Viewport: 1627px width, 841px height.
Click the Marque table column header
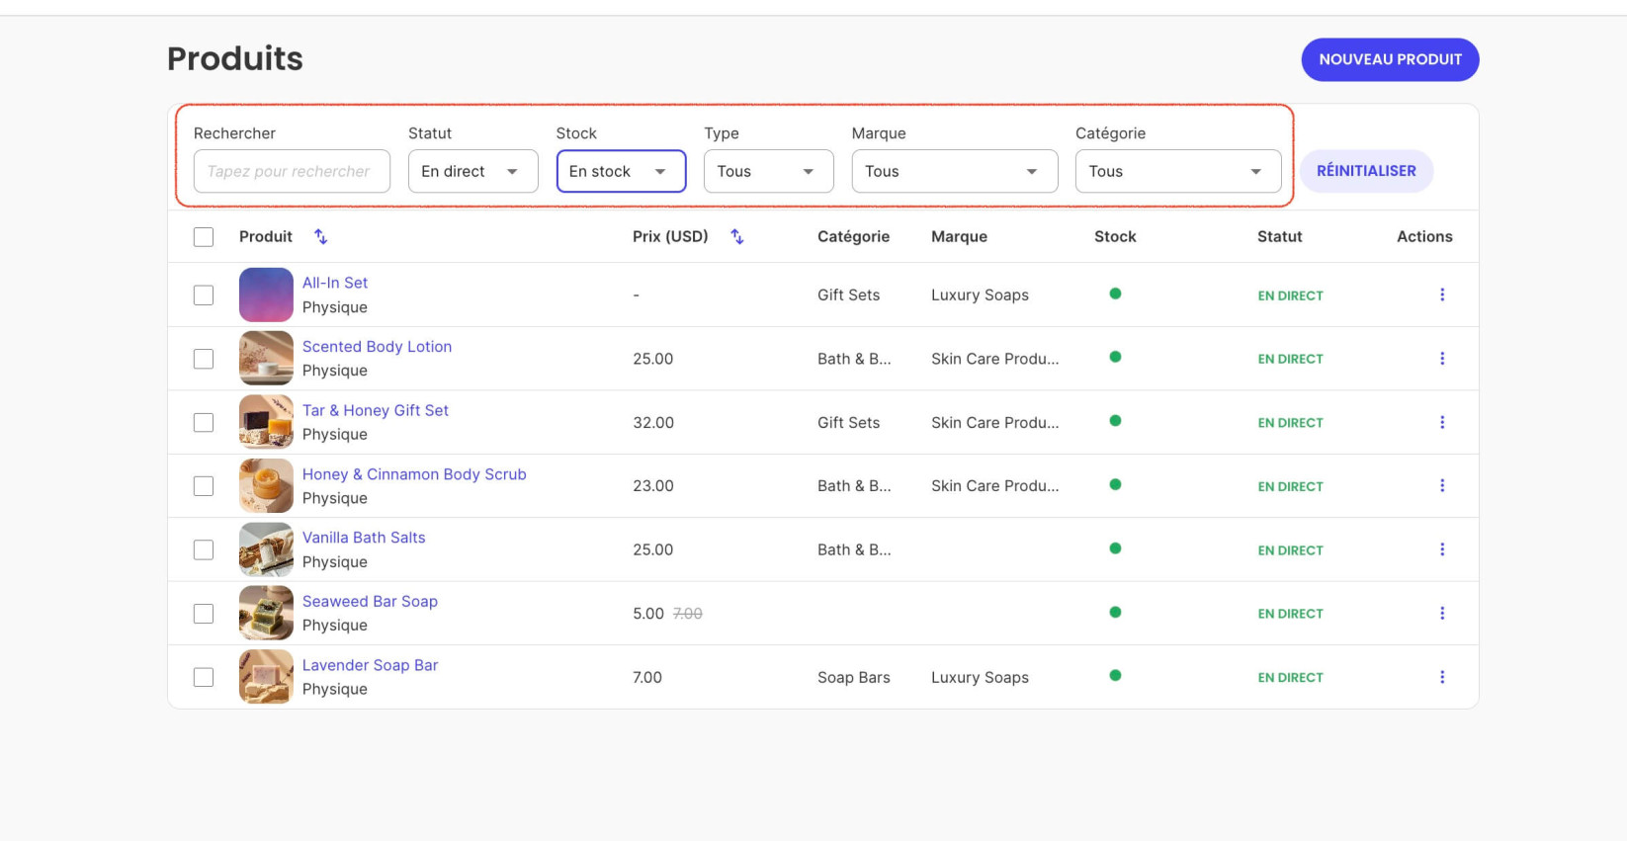coord(959,237)
